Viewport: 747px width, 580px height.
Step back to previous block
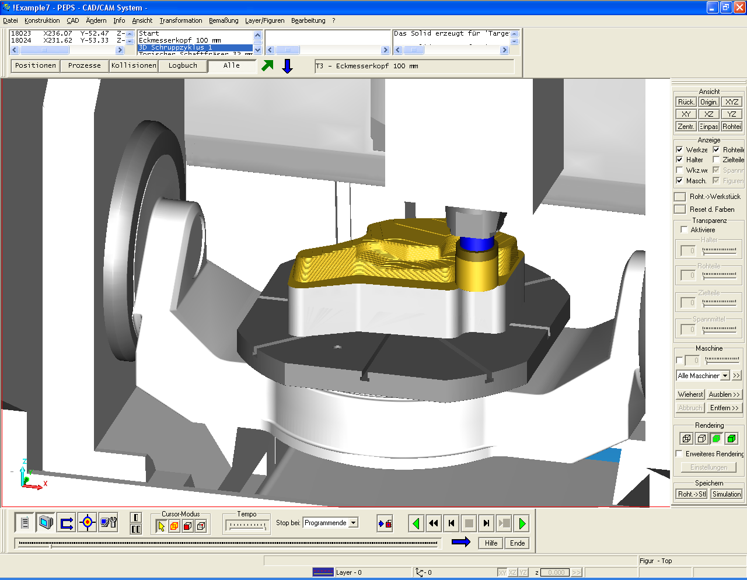point(451,523)
